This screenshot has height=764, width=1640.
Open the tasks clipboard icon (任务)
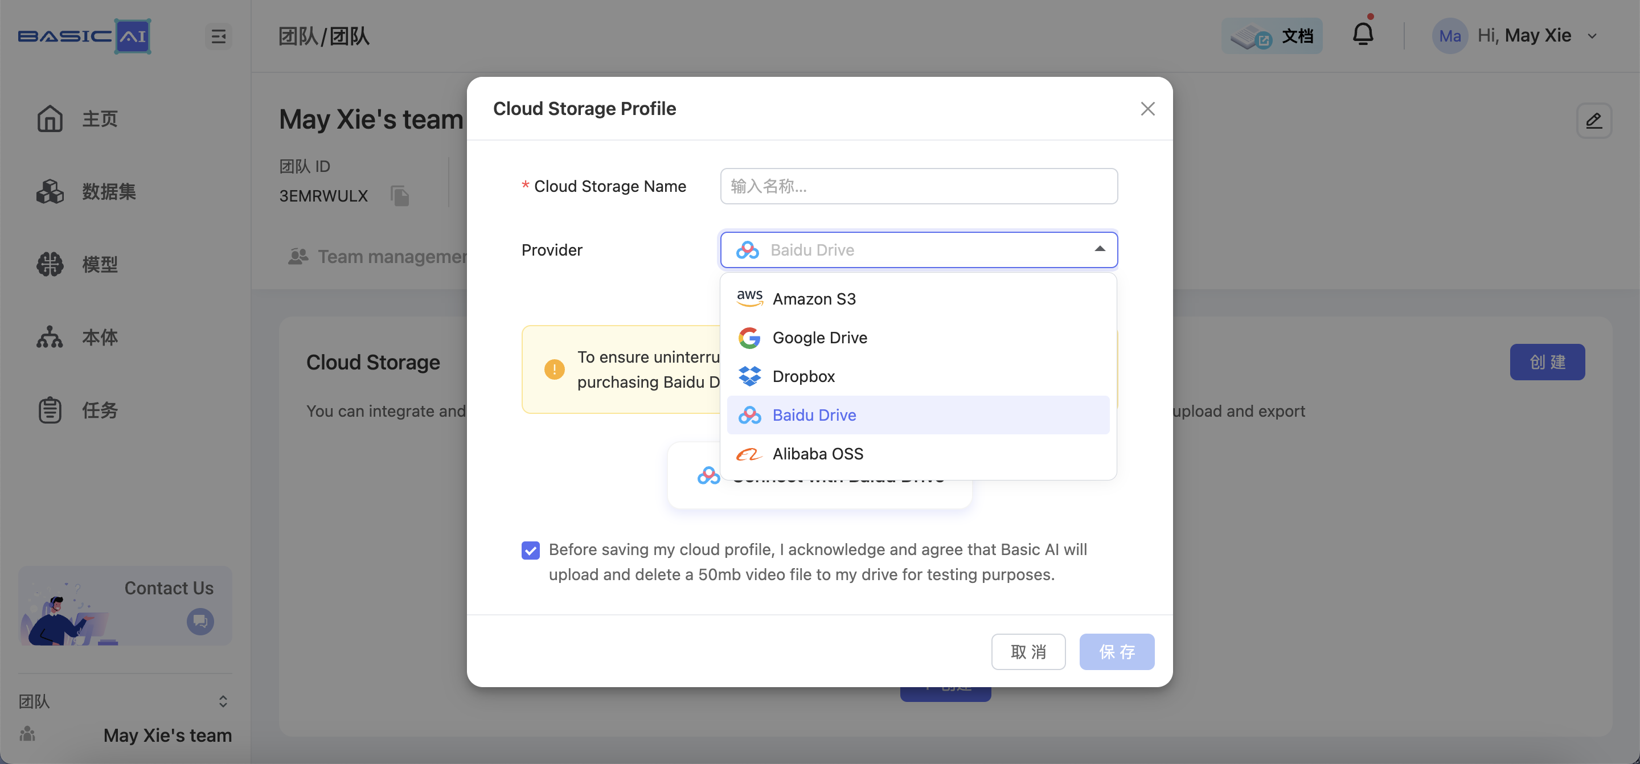50,410
